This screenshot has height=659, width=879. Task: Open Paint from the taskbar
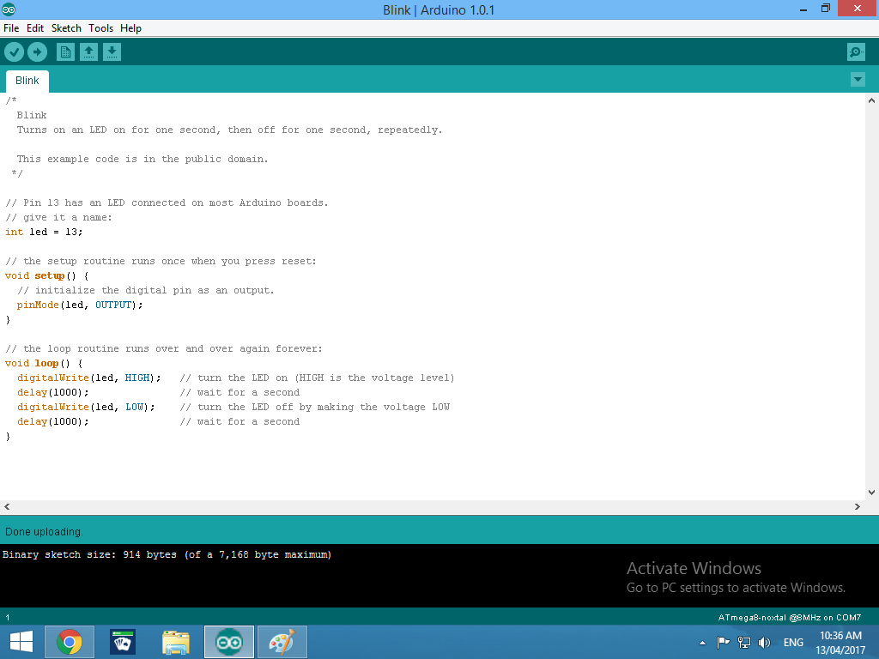coord(282,642)
